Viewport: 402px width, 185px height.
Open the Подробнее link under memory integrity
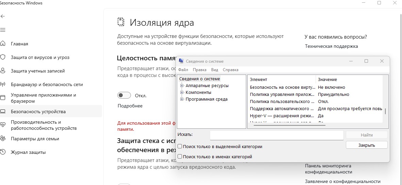(x=130, y=106)
